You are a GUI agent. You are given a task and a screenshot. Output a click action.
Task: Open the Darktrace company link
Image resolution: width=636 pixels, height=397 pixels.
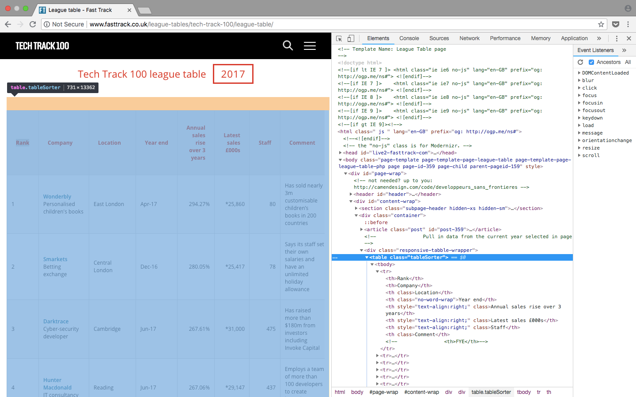[x=56, y=322]
